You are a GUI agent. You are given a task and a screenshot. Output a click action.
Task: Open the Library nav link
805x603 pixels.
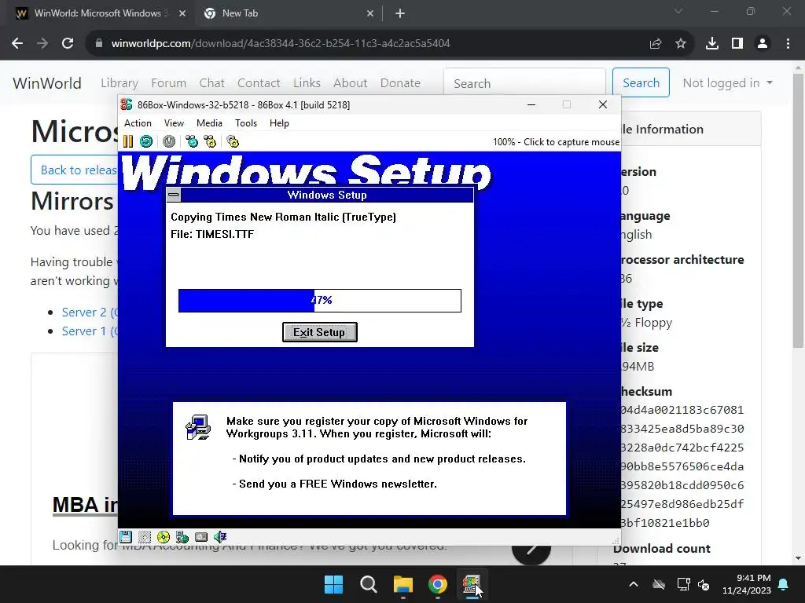[x=119, y=83]
